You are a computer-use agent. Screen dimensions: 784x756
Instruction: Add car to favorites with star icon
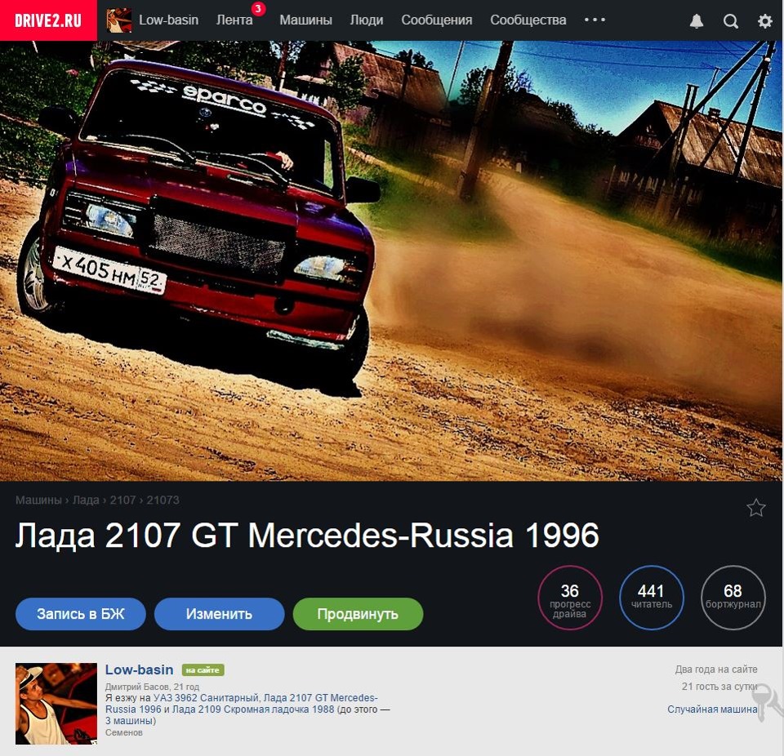(755, 508)
